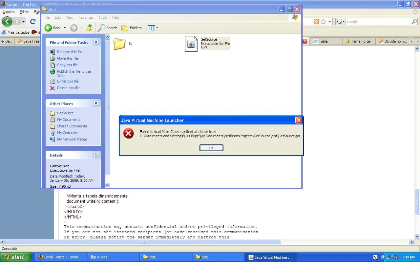Screen dimensions: 420x262
Task: Open GetSource folder under Other Places
Action: coord(65,113)
